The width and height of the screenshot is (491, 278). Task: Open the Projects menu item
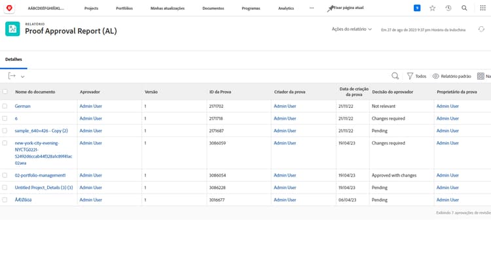pos(91,8)
